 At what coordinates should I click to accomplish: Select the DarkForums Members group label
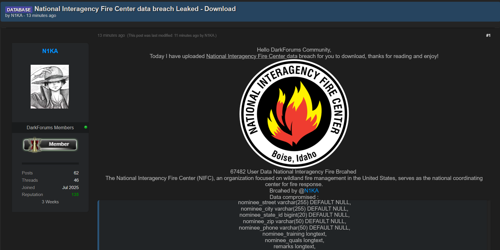click(x=50, y=127)
